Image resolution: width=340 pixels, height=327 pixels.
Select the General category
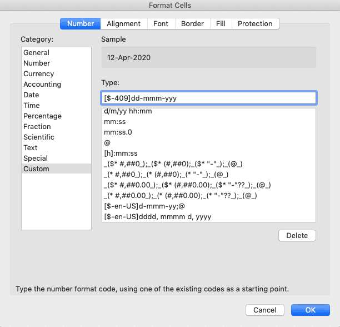(56, 52)
